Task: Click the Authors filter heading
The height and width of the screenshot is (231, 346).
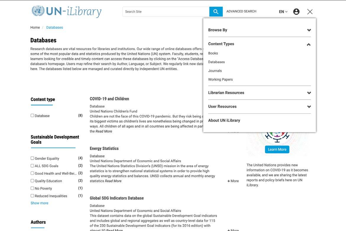Action: point(38,222)
